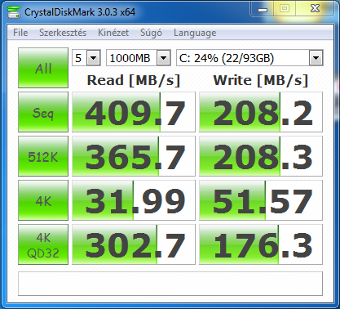This screenshot has width=340, height=309.
Task: Expand the drive selection dropdown C: 24%
Action: [316, 58]
